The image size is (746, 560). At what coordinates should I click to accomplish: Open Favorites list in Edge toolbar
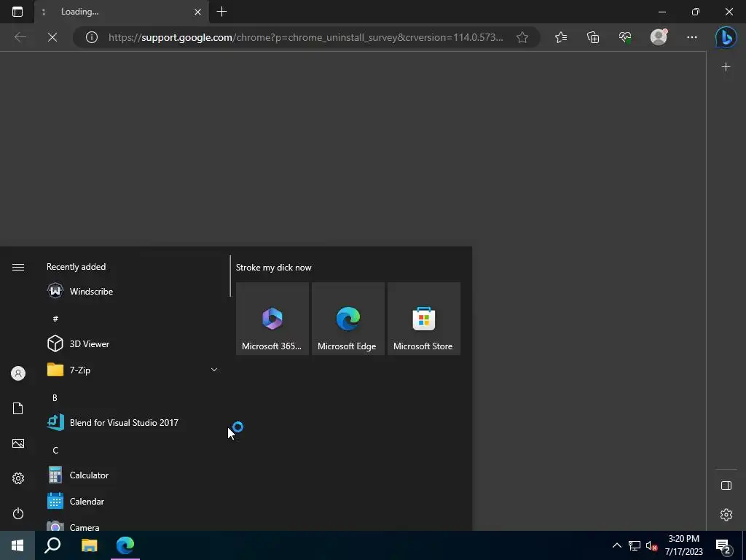coord(561,37)
